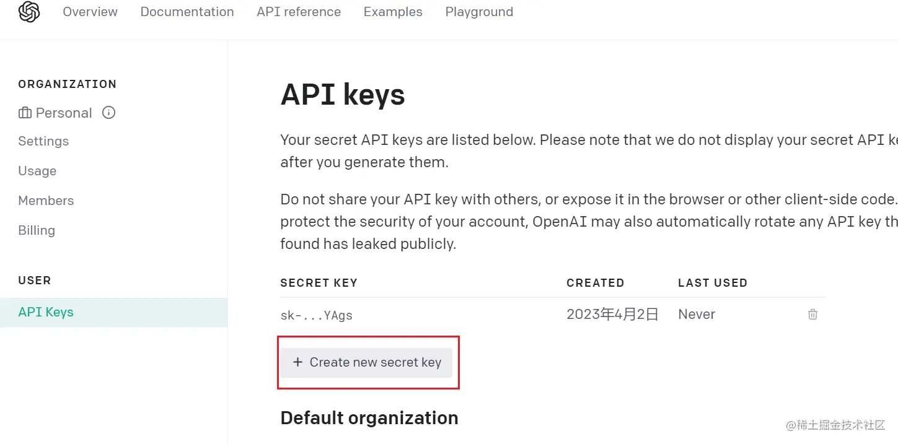Click the briefcase icon beside Personal
The image size is (898, 444).
(x=25, y=113)
